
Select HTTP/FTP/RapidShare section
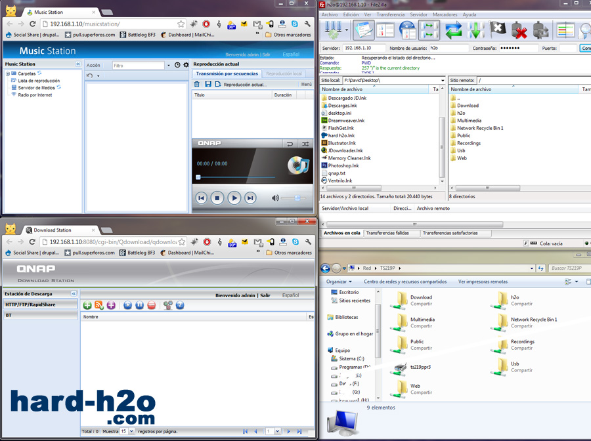coord(40,304)
